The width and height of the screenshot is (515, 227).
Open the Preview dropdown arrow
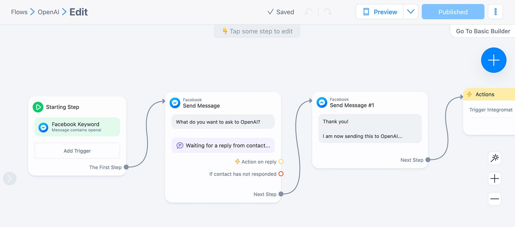coord(410,12)
